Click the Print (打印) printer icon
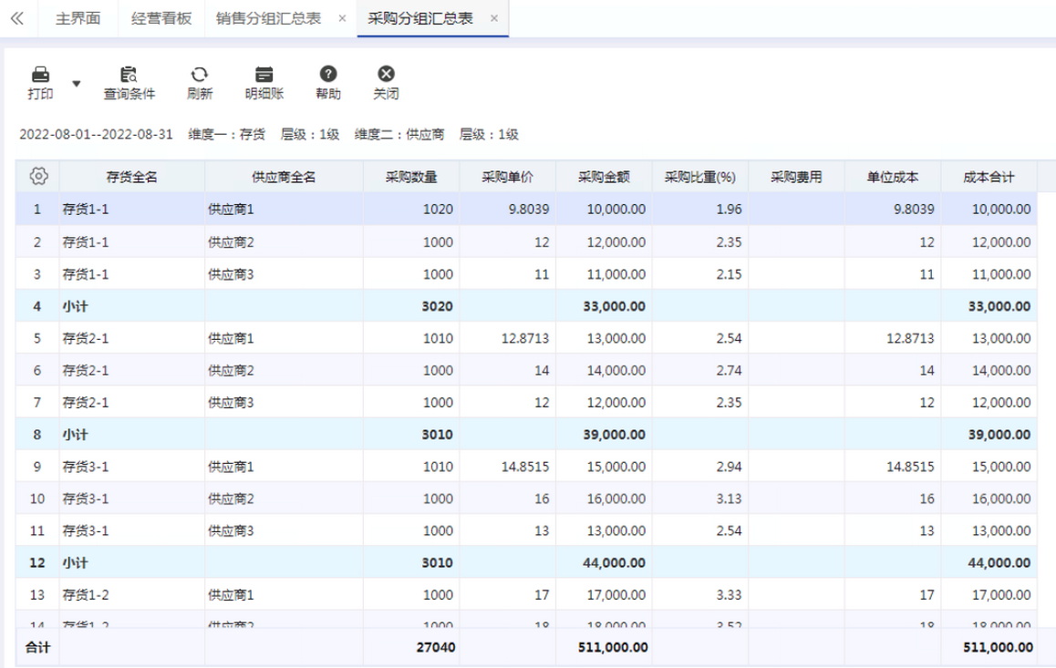 (40, 75)
